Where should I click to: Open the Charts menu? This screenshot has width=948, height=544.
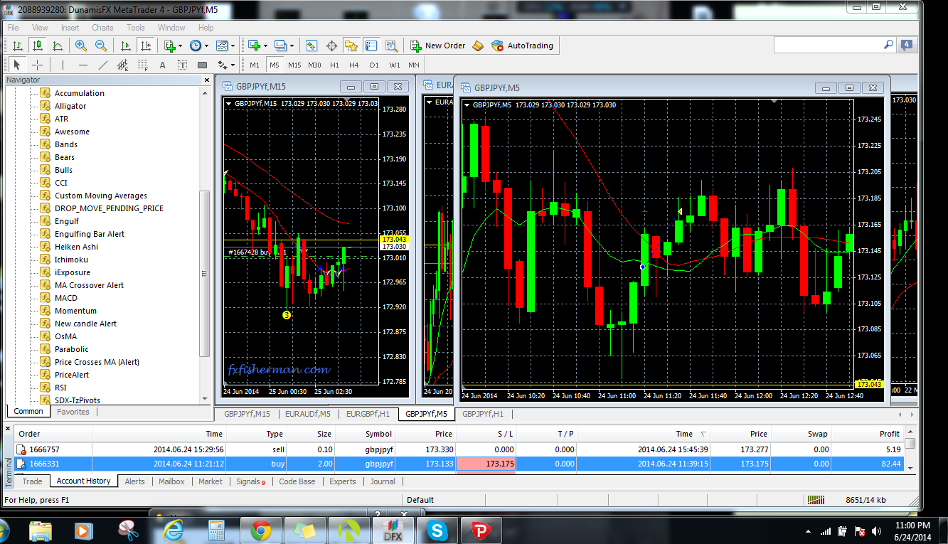point(102,28)
